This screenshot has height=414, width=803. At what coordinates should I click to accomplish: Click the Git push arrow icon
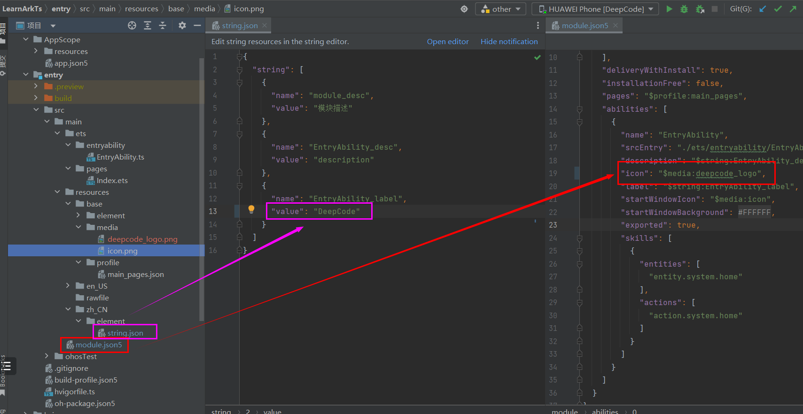[x=793, y=9]
